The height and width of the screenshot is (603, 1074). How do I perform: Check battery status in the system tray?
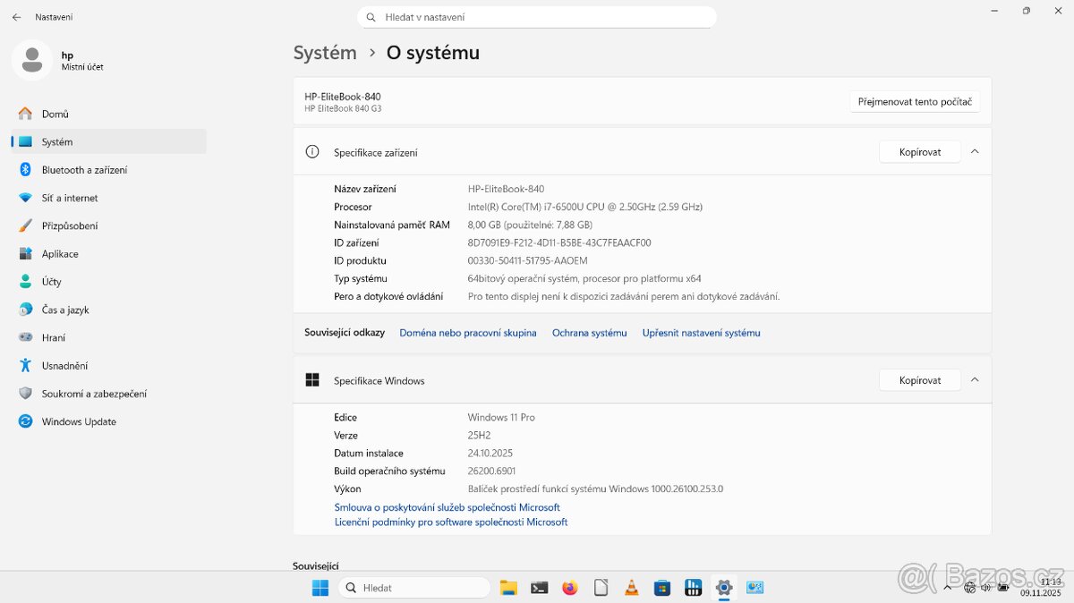(x=1002, y=588)
